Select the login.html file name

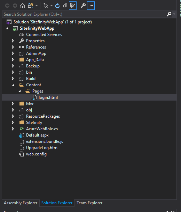point(48,97)
